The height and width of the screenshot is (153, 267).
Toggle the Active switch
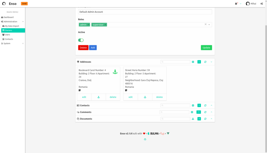(x=81, y=40)
